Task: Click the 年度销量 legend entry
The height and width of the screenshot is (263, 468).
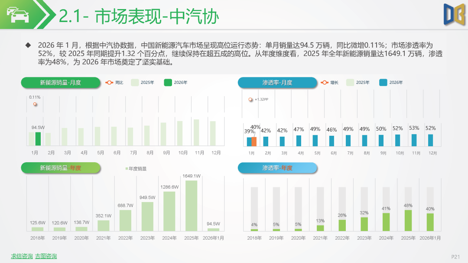Action: [136, 169]
